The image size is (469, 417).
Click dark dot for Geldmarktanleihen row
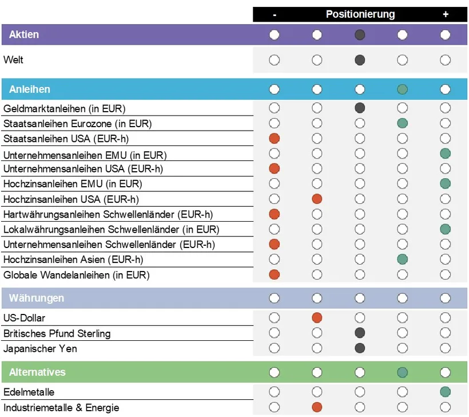(360, 108)
